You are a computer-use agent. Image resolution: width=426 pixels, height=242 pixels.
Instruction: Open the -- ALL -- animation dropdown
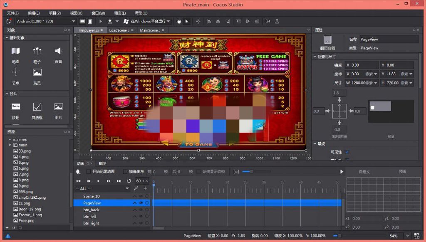pos(102,188)
